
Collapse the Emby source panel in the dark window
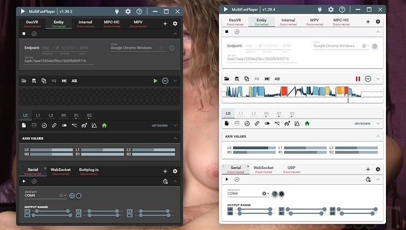(x=175, y=34)
